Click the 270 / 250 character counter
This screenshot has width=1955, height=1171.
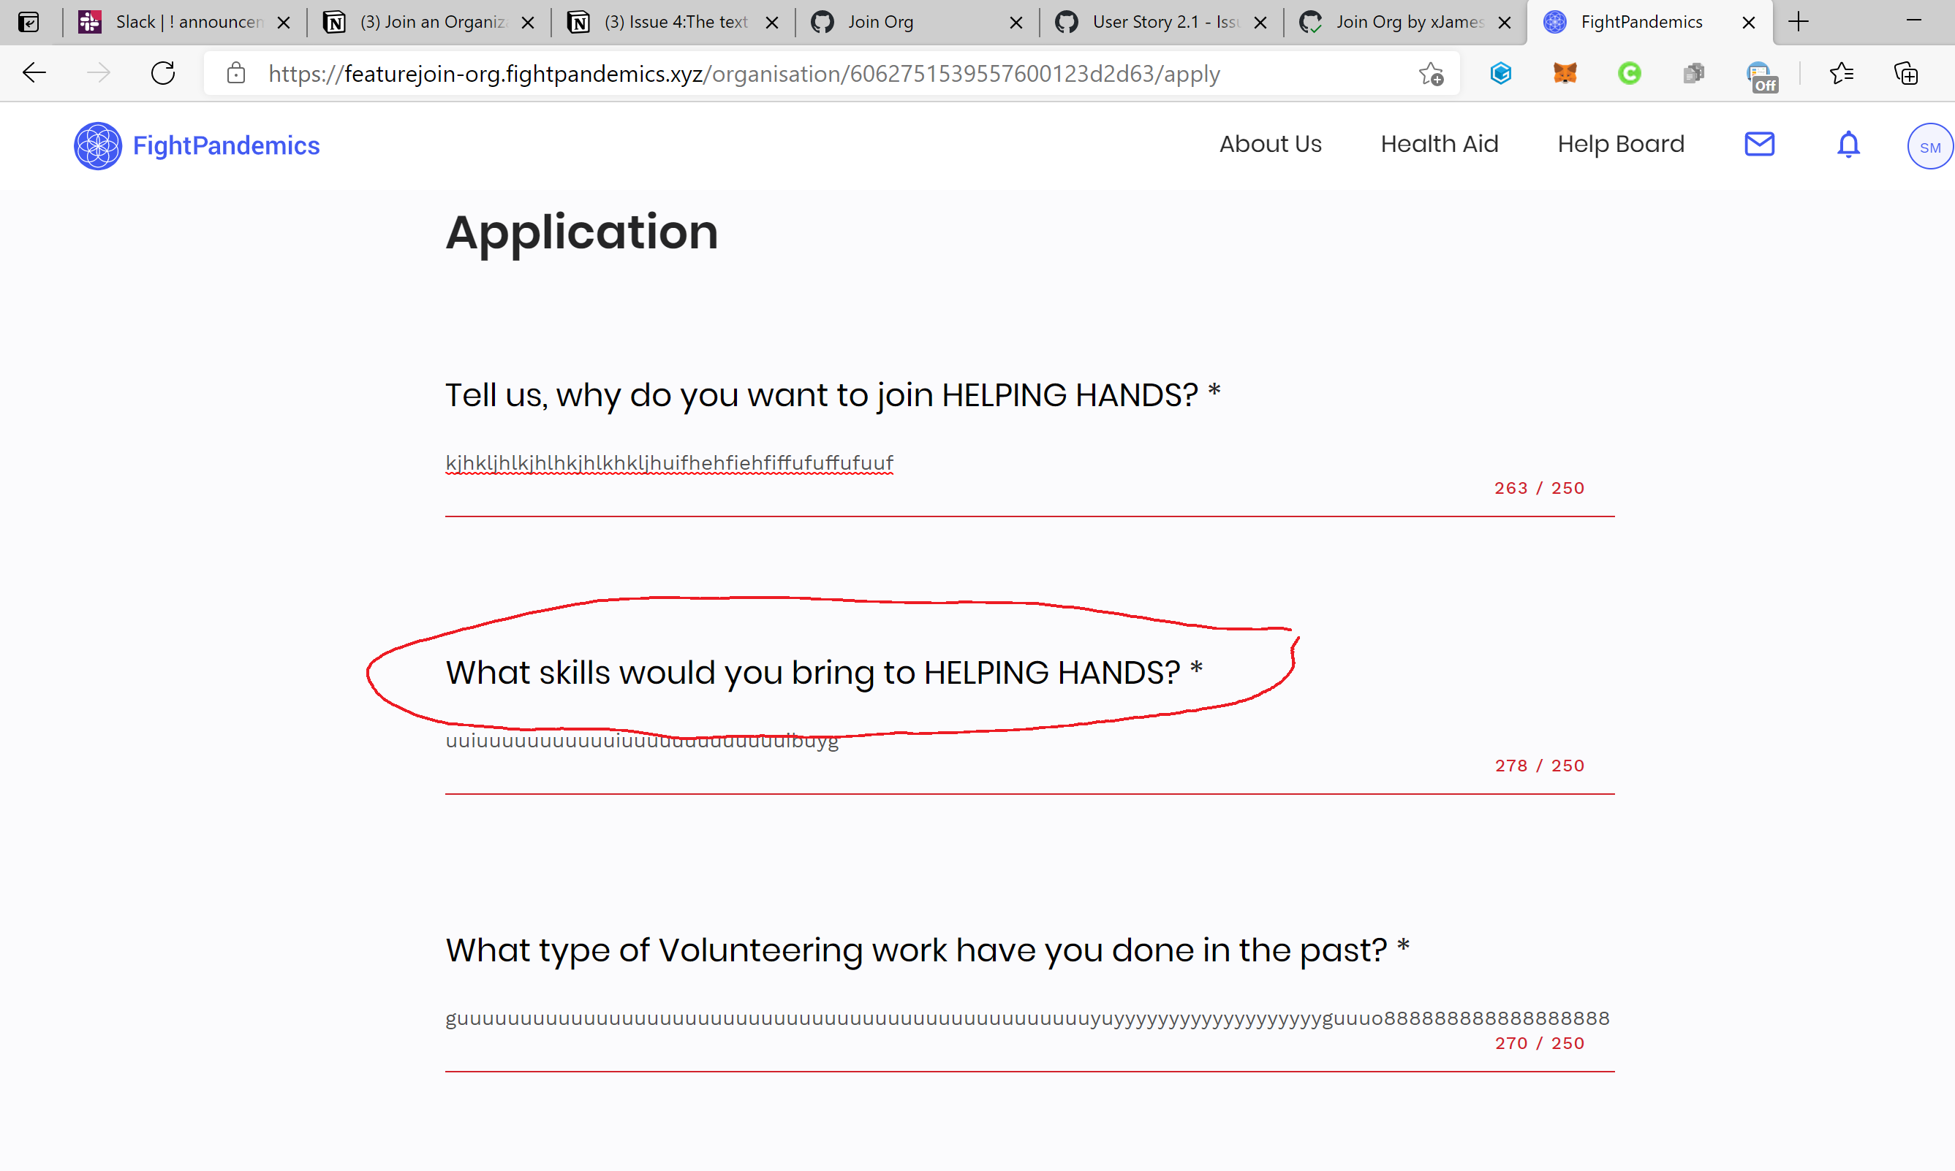coord(1539,1044)
